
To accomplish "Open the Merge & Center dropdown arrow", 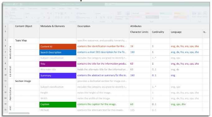I will 92,17.
